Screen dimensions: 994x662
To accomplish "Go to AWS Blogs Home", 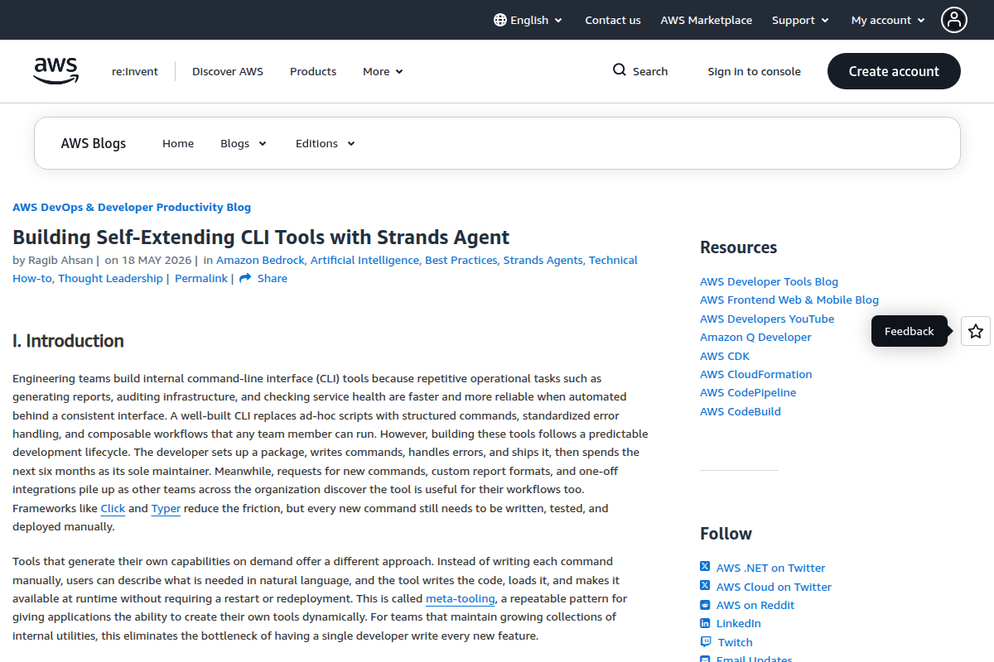I will click(178, 143).
